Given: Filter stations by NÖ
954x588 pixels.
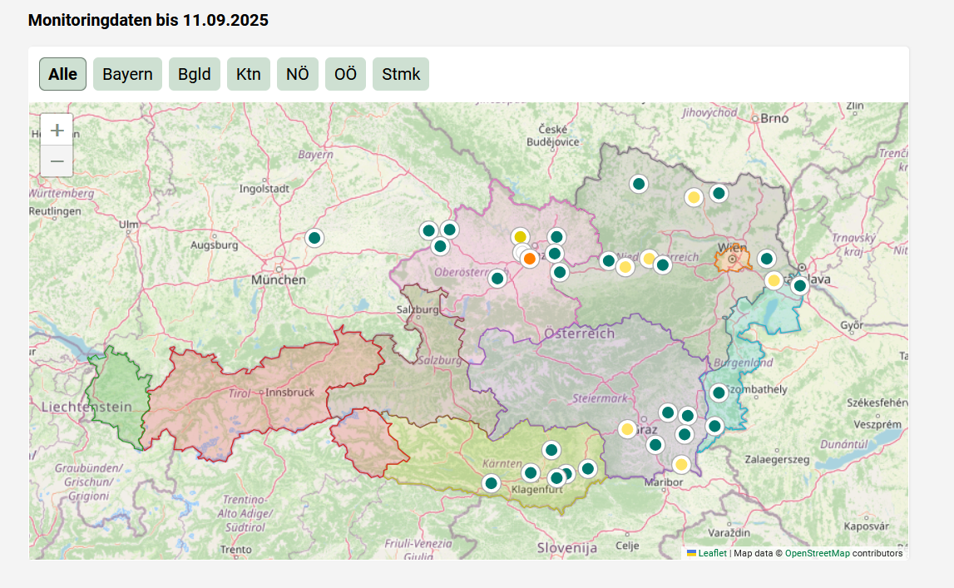Looking at the screenshot, I should tap(297, 74).
